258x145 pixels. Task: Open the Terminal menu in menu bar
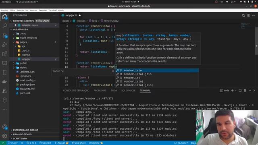point(52,10)
